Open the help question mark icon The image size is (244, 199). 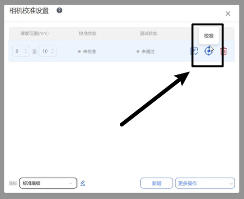point(59,10)
